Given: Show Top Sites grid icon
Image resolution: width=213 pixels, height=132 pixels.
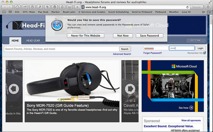Looking at the screenshot, I should (10, 12).
